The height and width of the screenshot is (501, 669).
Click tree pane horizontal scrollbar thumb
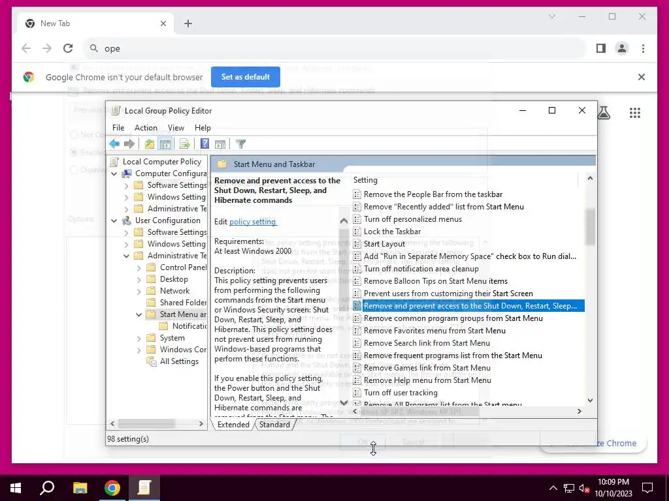tap(146, 423)
